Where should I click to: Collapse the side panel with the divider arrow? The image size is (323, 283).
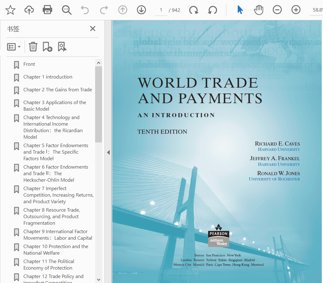pyautogui.click(x=108, y=152)
